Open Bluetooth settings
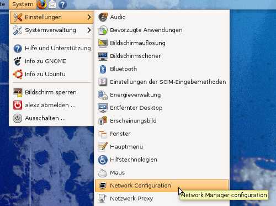Image resolution: width=276 pixels, height=206 pixels. [162, 69]
